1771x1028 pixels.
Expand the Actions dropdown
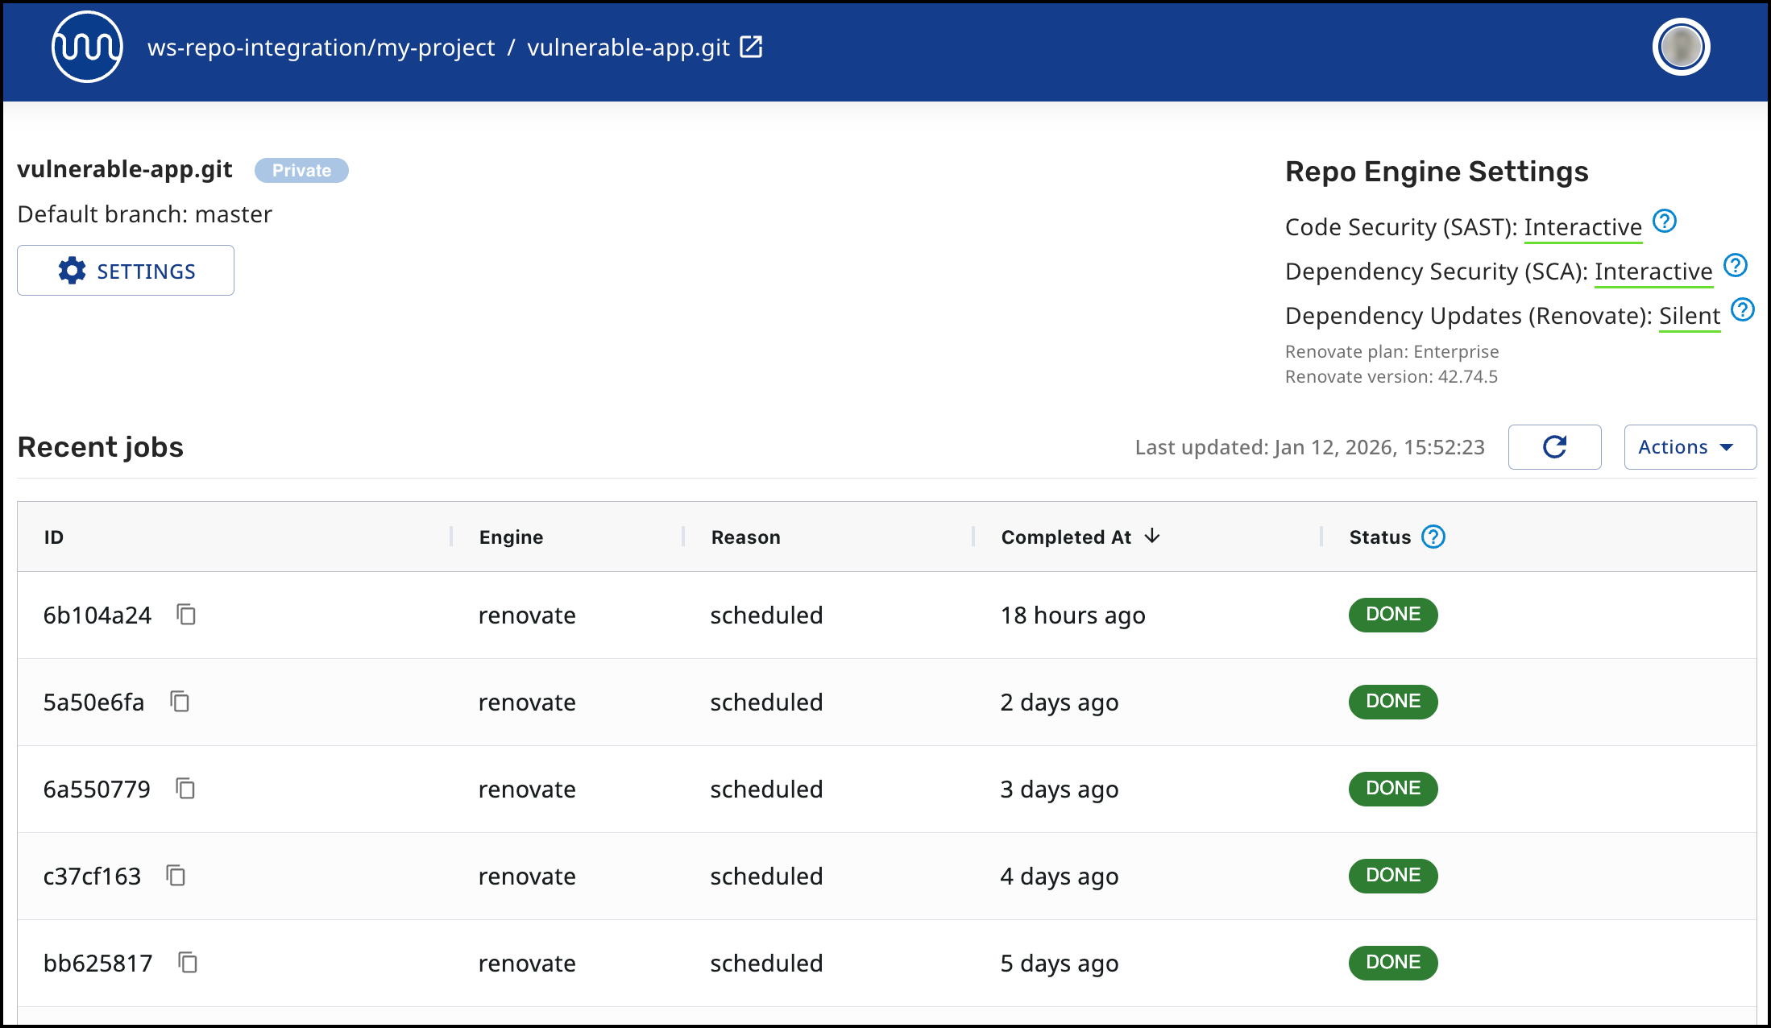(x=1690, y=447)
